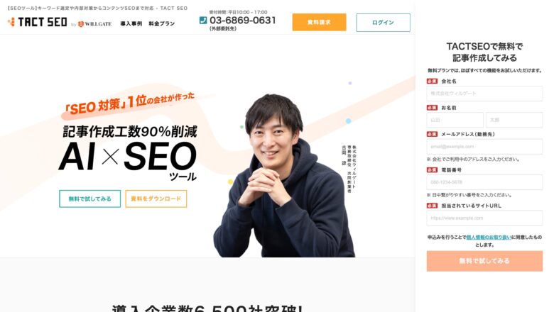
Task: Click the TACT SEO logo
Action: [x=38, y=22]
